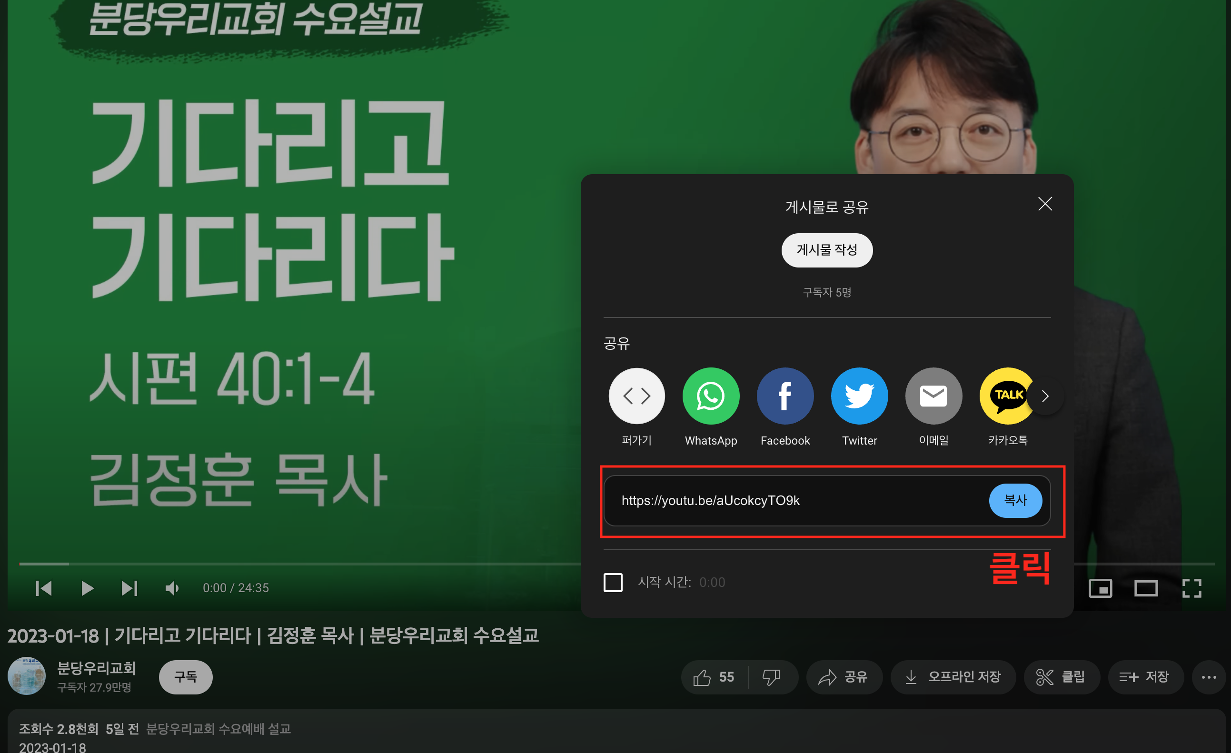
Task: Open the 퍼가기 embed option
Action: coord(636,395)
